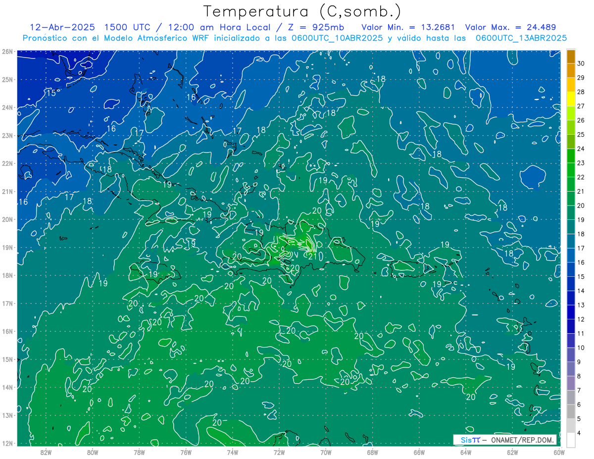
Task: Click the "Z = 925mb" level text
Action: tap(317, 27)
